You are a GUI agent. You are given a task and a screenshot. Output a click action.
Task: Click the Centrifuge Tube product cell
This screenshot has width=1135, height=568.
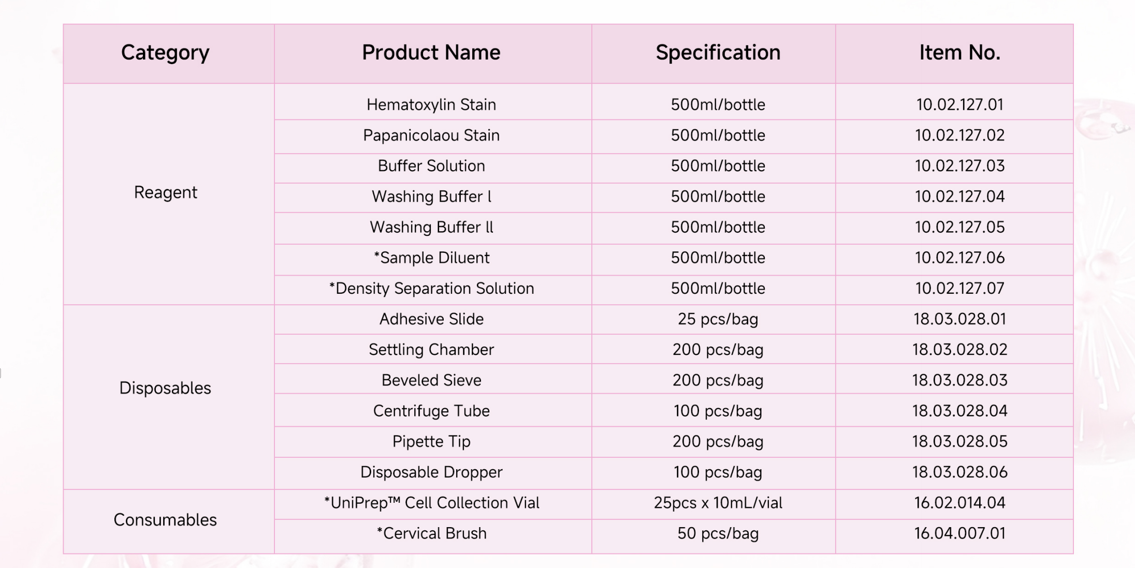pos(431,411)
